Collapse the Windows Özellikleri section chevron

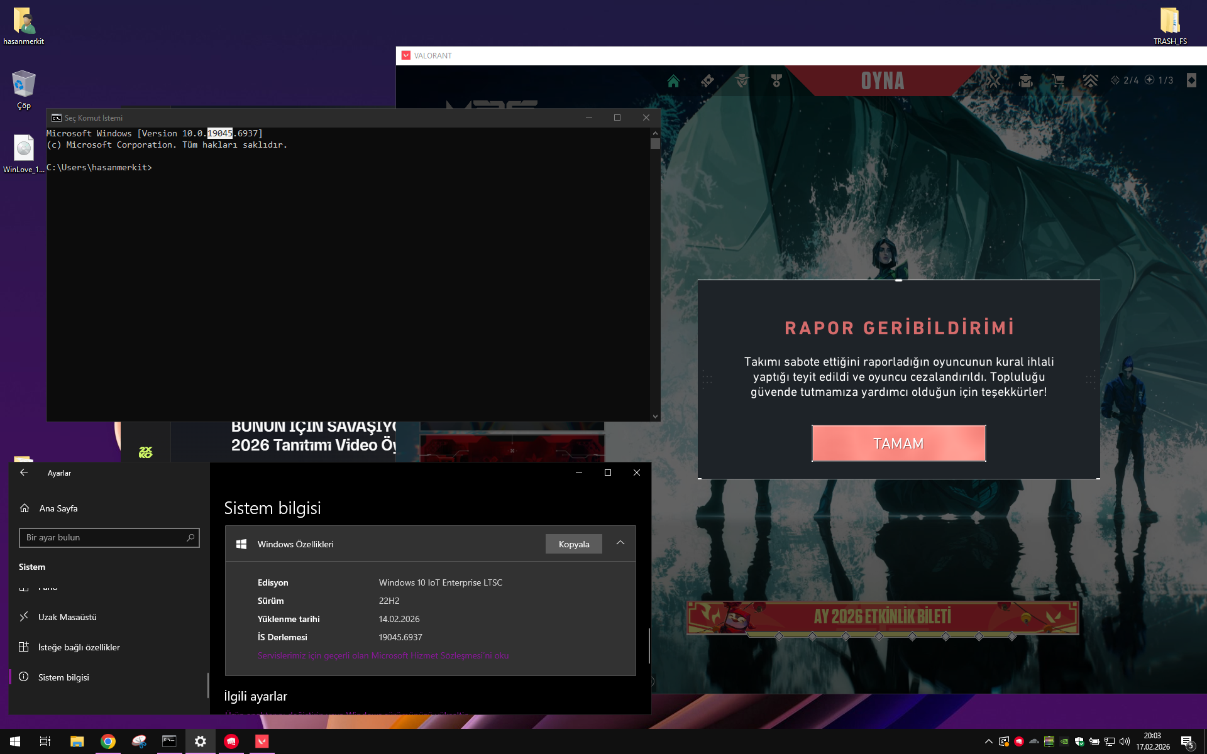click(620, 543)
